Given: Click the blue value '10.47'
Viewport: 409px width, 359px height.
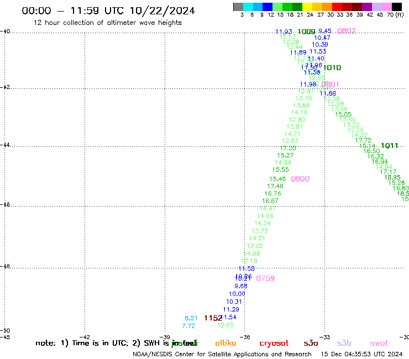Looking at the screenshot, I should pos(322,38).
